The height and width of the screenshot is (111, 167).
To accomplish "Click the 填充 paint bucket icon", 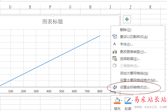I will pos(117,101).
